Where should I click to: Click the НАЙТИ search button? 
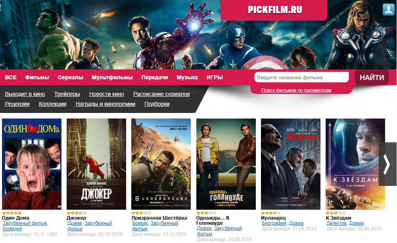pyautogui.click(x=372, y=77)
